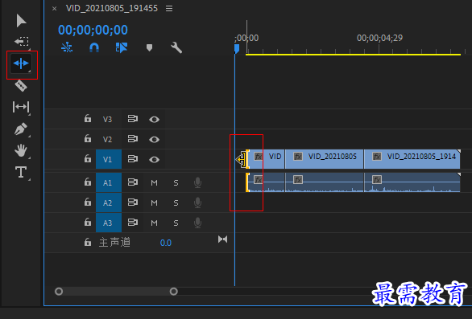Hide track V2 output with eye

(x=154, y=140)
